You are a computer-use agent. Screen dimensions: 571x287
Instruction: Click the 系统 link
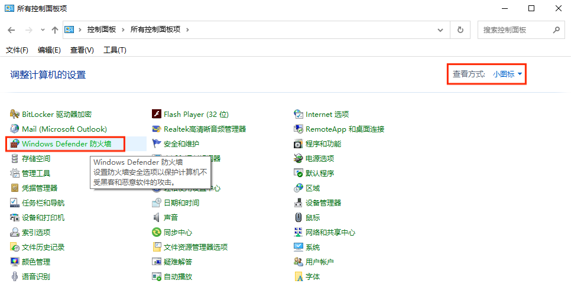click(313, 247)
